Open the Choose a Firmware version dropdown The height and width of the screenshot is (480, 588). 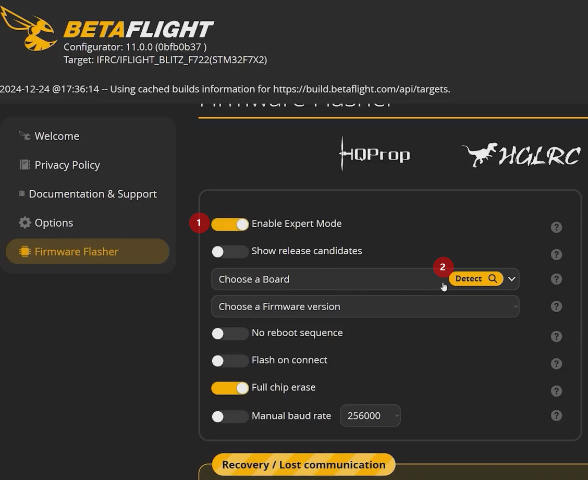365,306
